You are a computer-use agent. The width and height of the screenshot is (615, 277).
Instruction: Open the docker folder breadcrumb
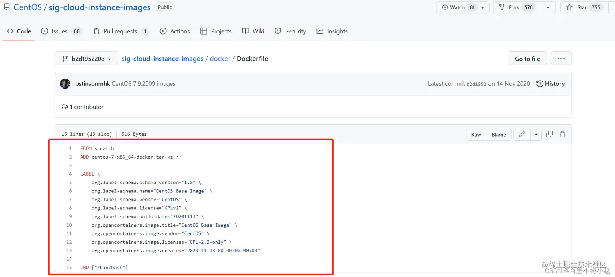point(220,59)
